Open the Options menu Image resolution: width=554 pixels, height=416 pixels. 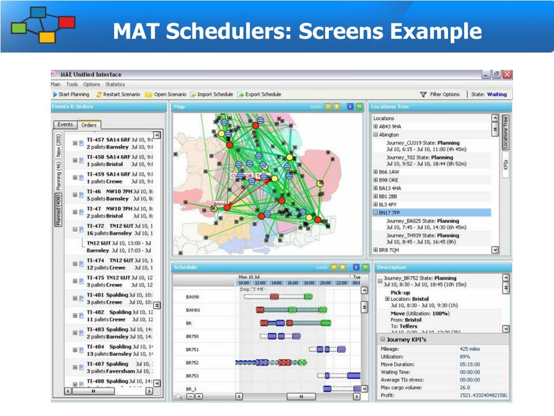click(91, 84)
